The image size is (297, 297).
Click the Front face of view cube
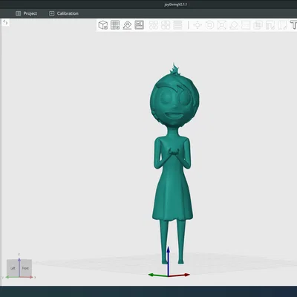[x=25, y=268]
